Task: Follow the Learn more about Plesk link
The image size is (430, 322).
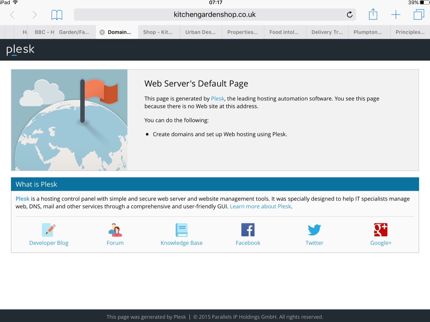Action: click(x=260, y=206)
